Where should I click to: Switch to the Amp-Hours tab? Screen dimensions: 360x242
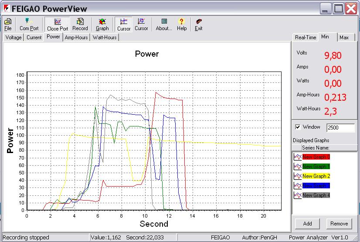click(77, 37)
